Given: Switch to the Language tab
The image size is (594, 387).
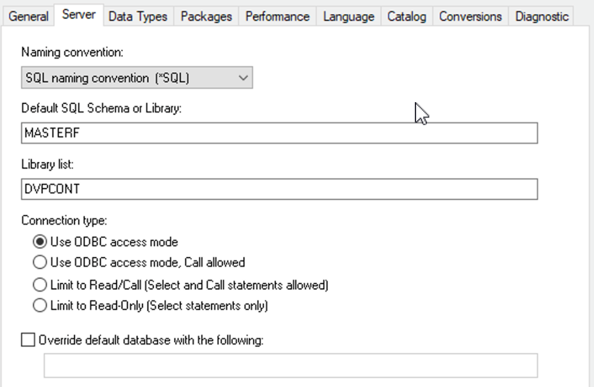Looking at the screenshot, I should (349, 16).
